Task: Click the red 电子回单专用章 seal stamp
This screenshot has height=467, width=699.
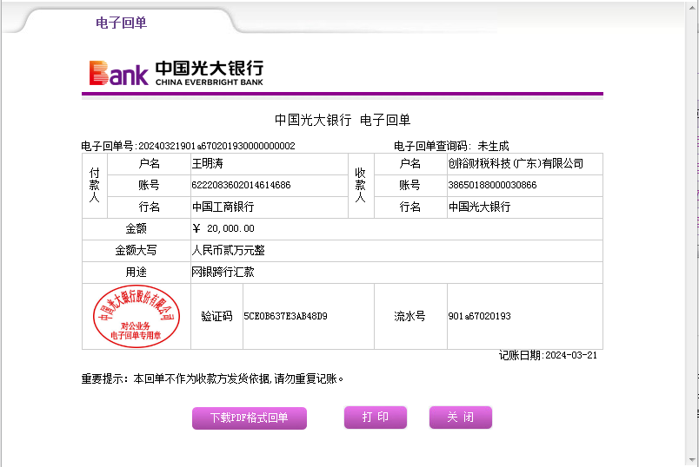Action: pos(136,317)
